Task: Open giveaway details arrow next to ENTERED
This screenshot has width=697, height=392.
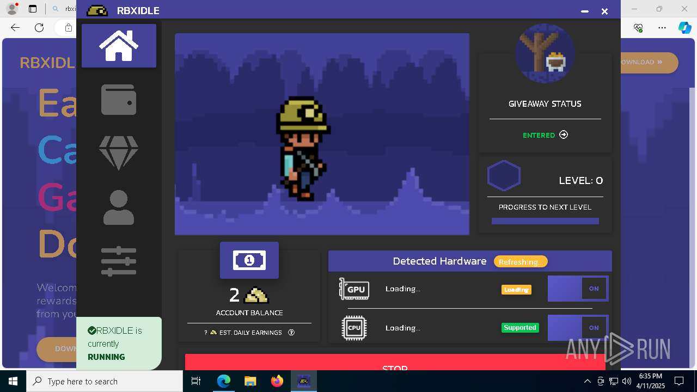Action: tap(564, 135)
